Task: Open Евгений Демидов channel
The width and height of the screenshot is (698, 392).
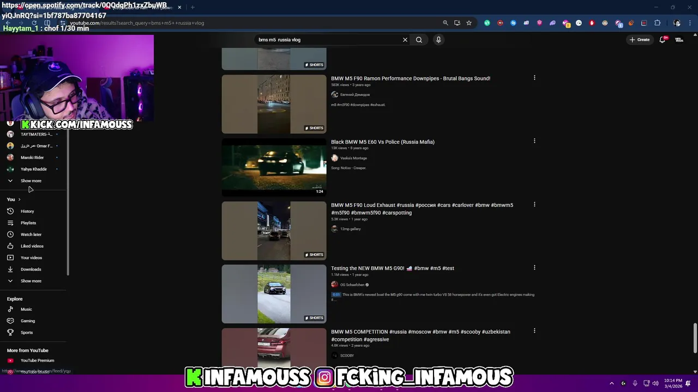Action: point(355,95)
